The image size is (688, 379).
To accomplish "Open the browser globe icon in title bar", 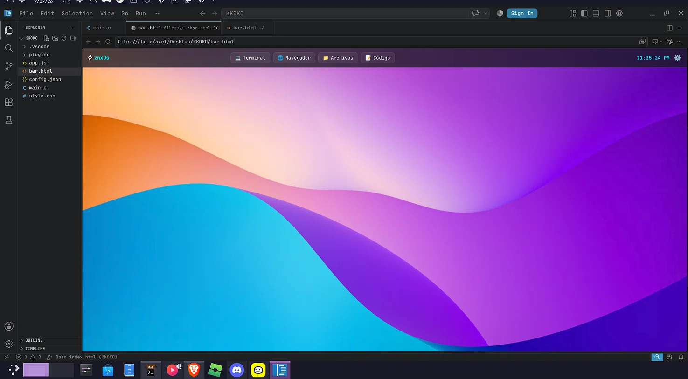I will pos(619,14).
